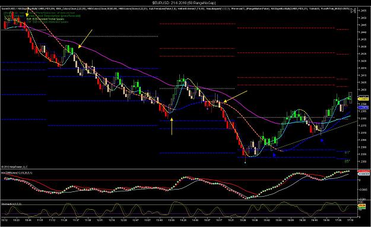Select 'CHF: SNB Chairman Hildebrand Speaks' news line
Image resolution: width=371 pixels, height=227 pixels.
coord(47,22)
